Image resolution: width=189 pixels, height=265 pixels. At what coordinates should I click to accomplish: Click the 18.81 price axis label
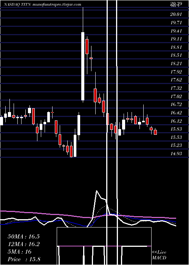pyautogui.click(x=176, y=47)
